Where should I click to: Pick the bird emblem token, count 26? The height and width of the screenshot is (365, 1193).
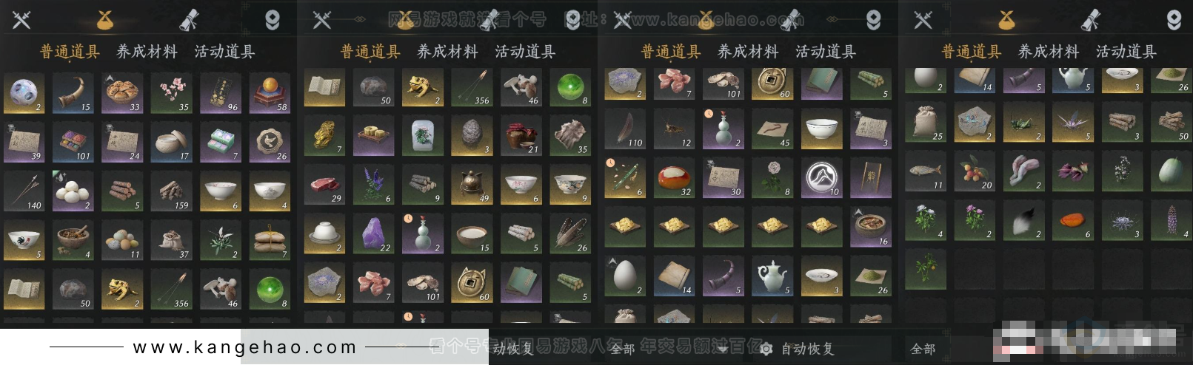point(270,142)
